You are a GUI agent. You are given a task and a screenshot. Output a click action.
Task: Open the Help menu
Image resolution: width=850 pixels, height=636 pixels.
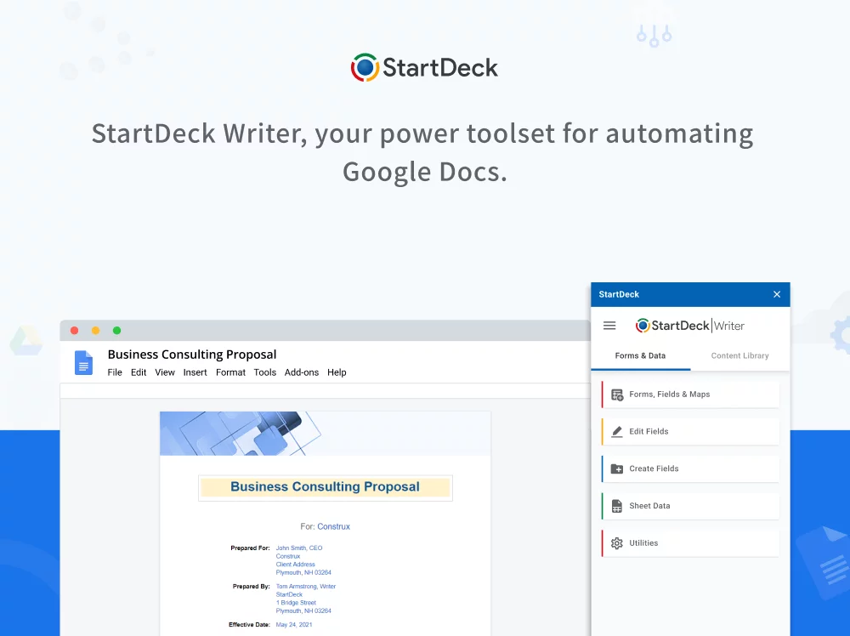coord(337,372)
